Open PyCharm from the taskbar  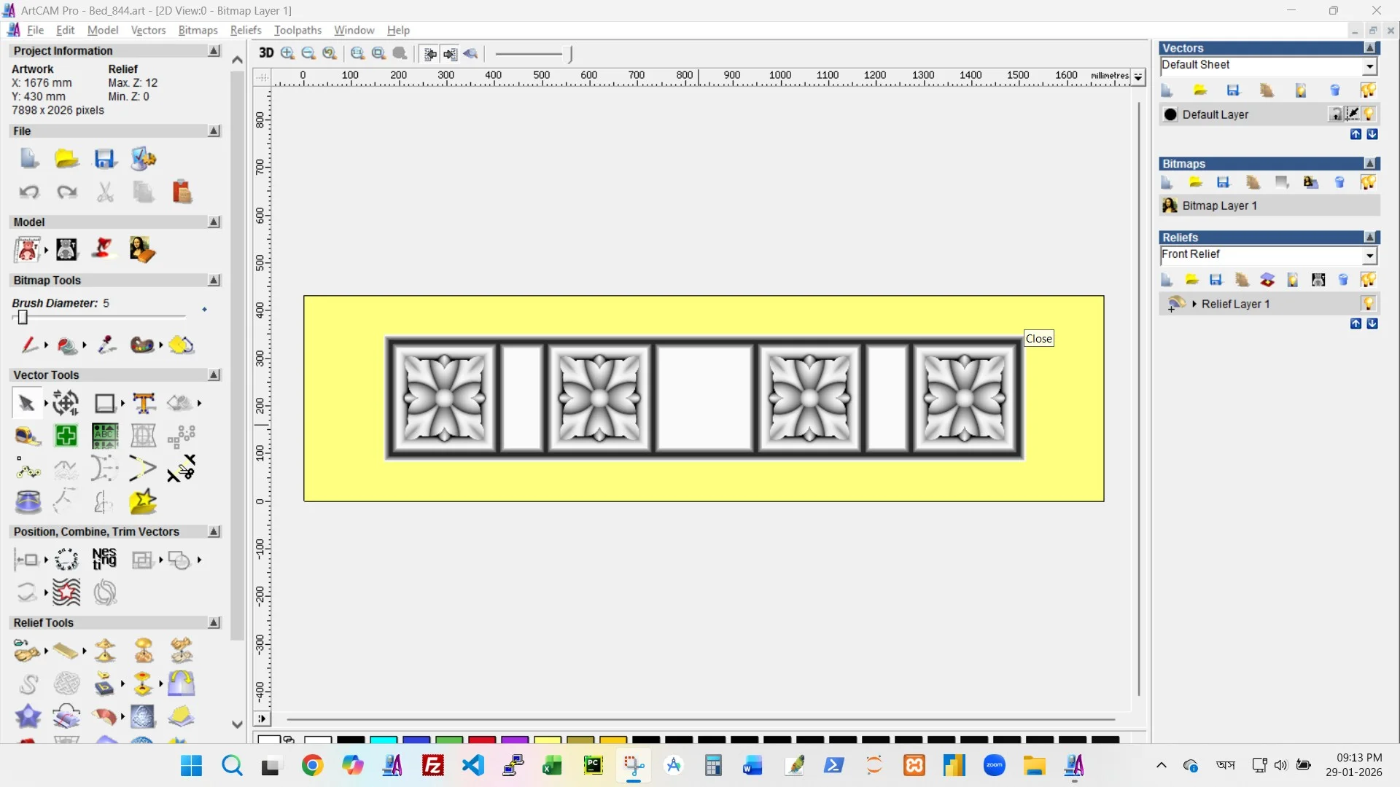point(594,765)
